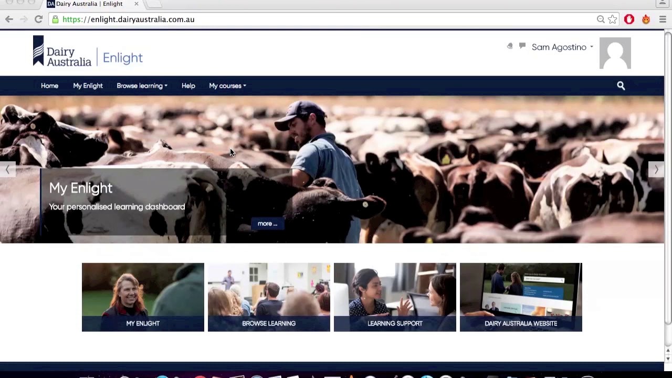Click the flame face extension icon
This screenshot has height=378, width=672.
click(646, 19)
